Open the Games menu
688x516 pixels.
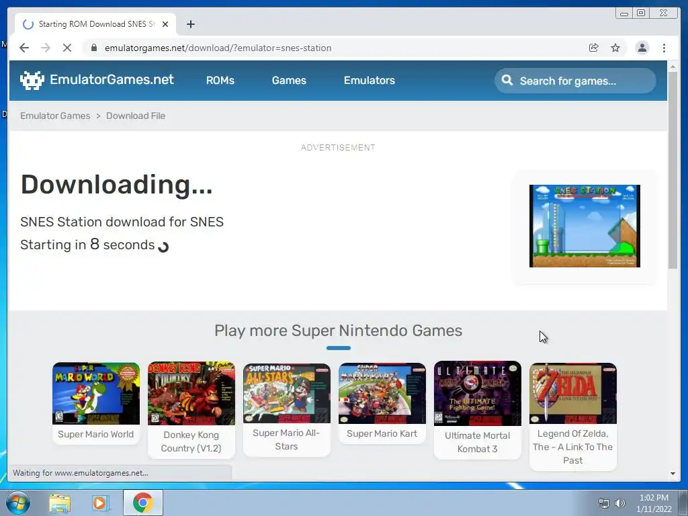coord(289,81)
